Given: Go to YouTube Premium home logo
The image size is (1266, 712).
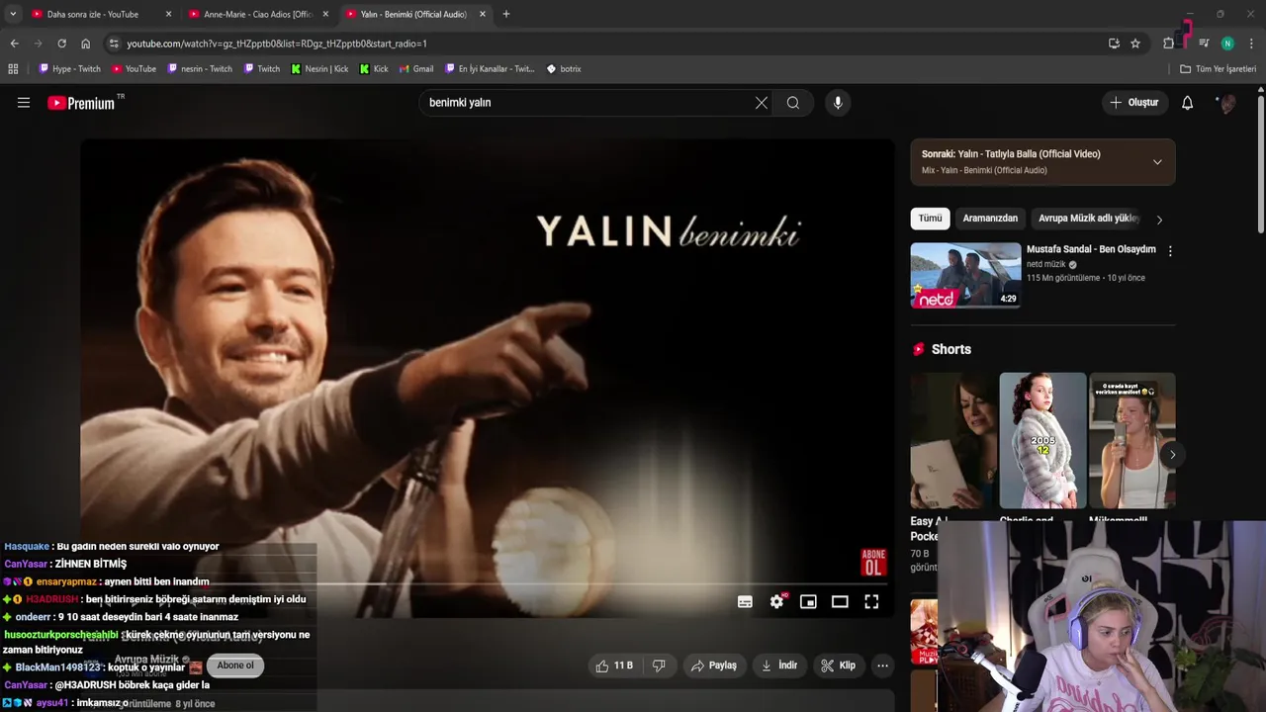Looking at the screenshot, I should pos(81,103).
